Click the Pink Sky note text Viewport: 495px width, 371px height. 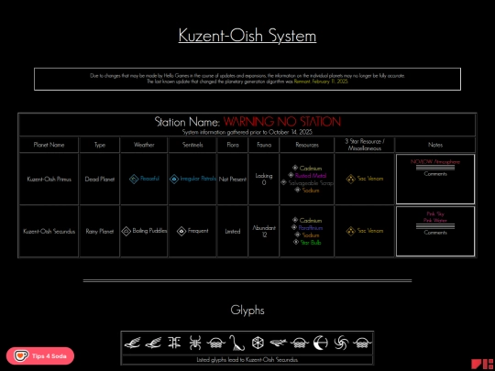(435, 213)
